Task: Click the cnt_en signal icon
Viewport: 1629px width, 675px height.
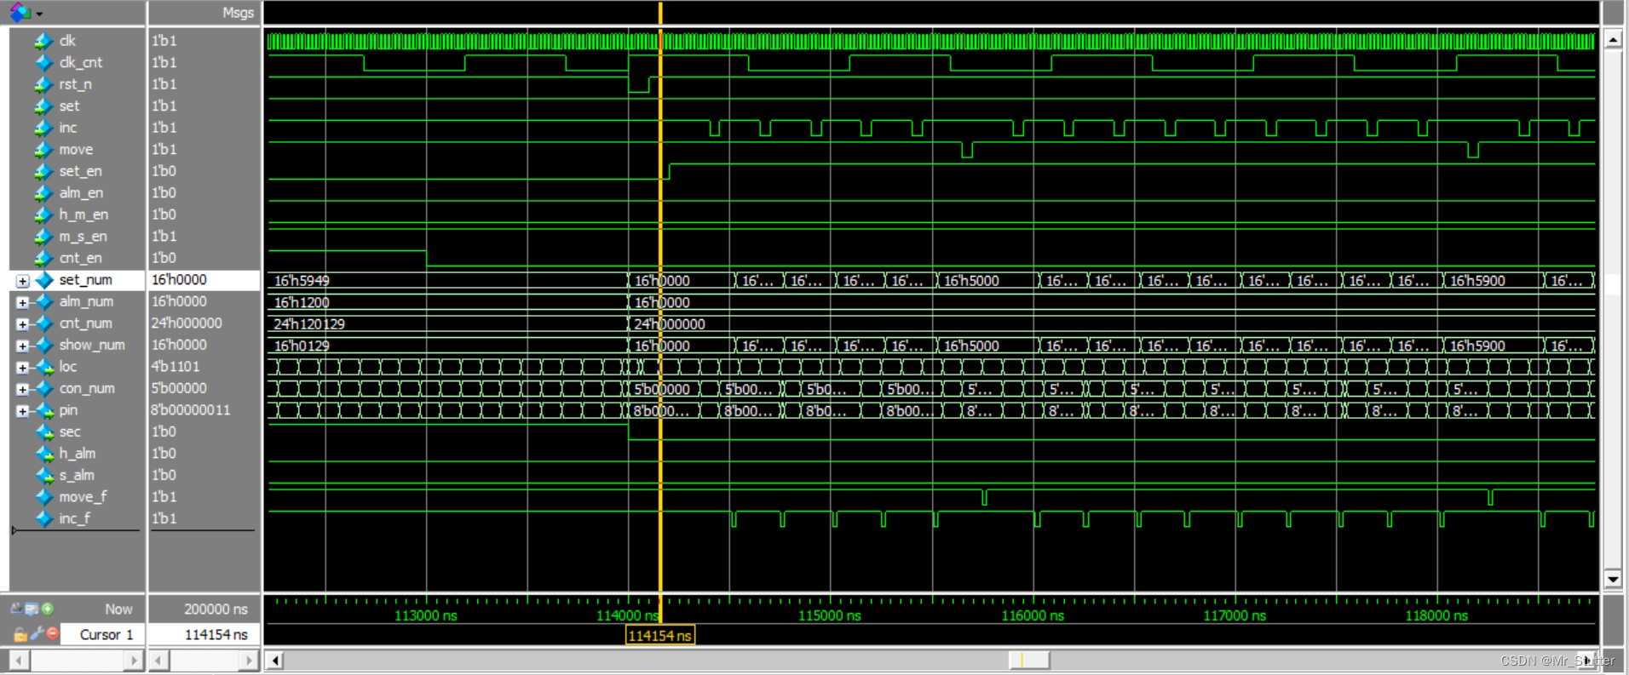Action: [x=43, y=259]
